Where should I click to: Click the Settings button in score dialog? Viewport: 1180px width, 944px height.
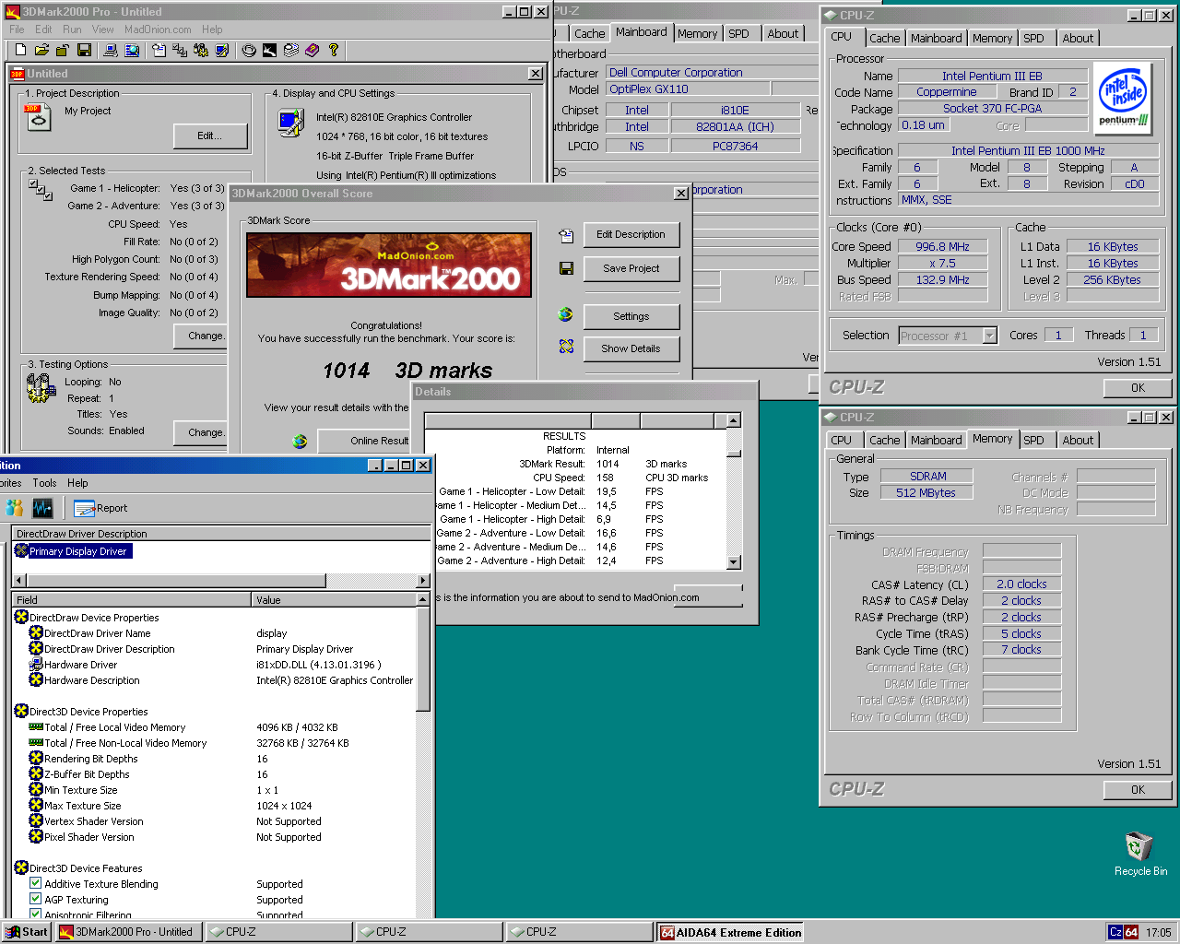631,317
